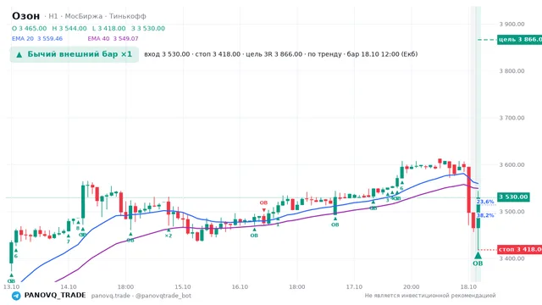This screenshot has width=542, height=305.
Task: Select the ×2 signal marker on the chart
Action: (169, 234)
